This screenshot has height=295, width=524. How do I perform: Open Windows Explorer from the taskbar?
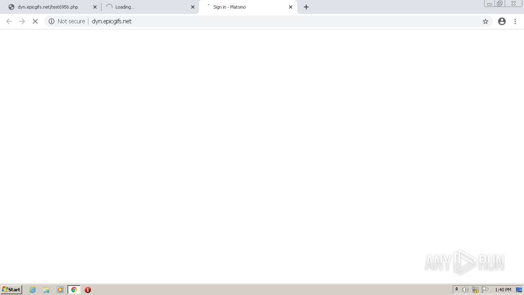[x=46, y=290]
